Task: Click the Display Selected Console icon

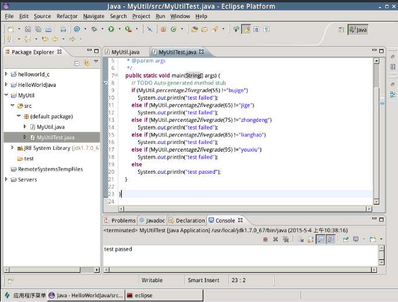Action: 356,239
